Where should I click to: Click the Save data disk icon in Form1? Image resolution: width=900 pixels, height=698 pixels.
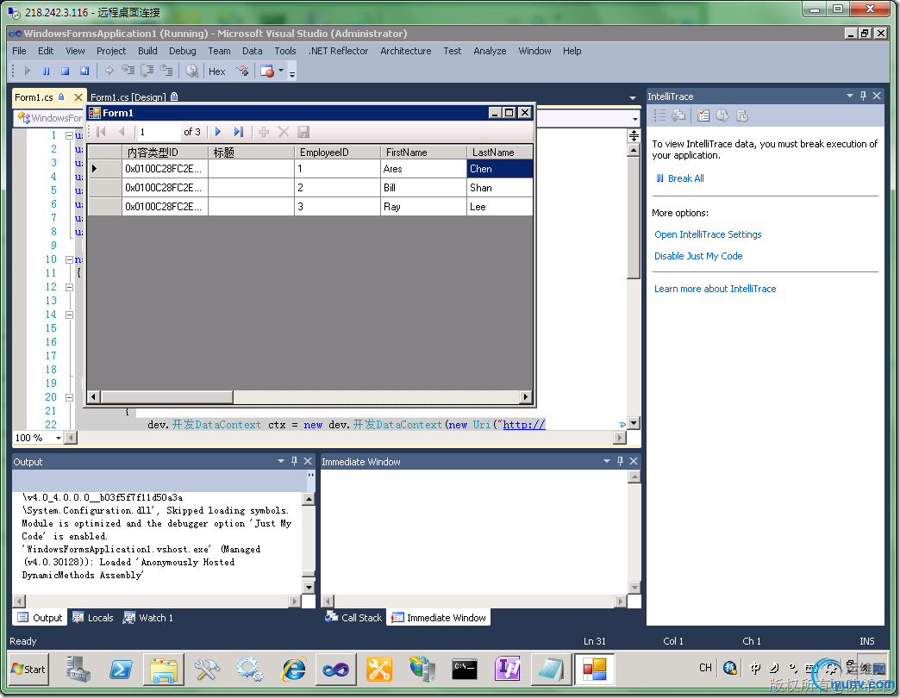pyautogui.click(x=303, y=132)
